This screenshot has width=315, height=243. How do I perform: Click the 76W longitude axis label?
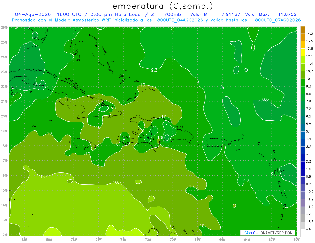coord(98,239)
